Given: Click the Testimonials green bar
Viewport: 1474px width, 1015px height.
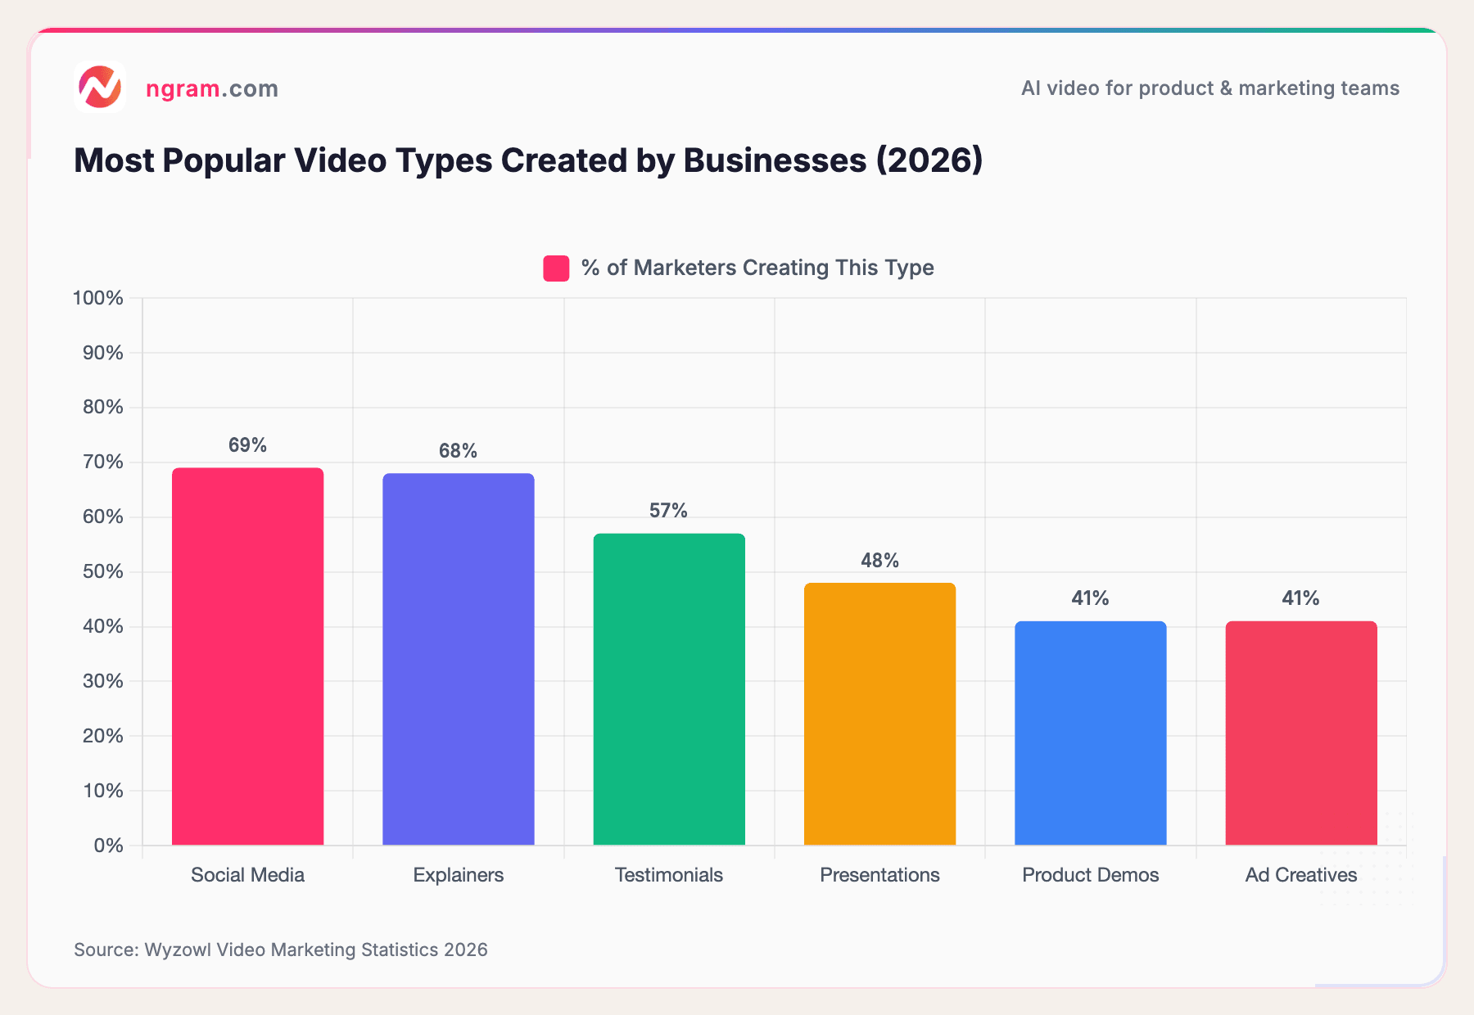Looking at the screenshot, I should tap(668, 688).
